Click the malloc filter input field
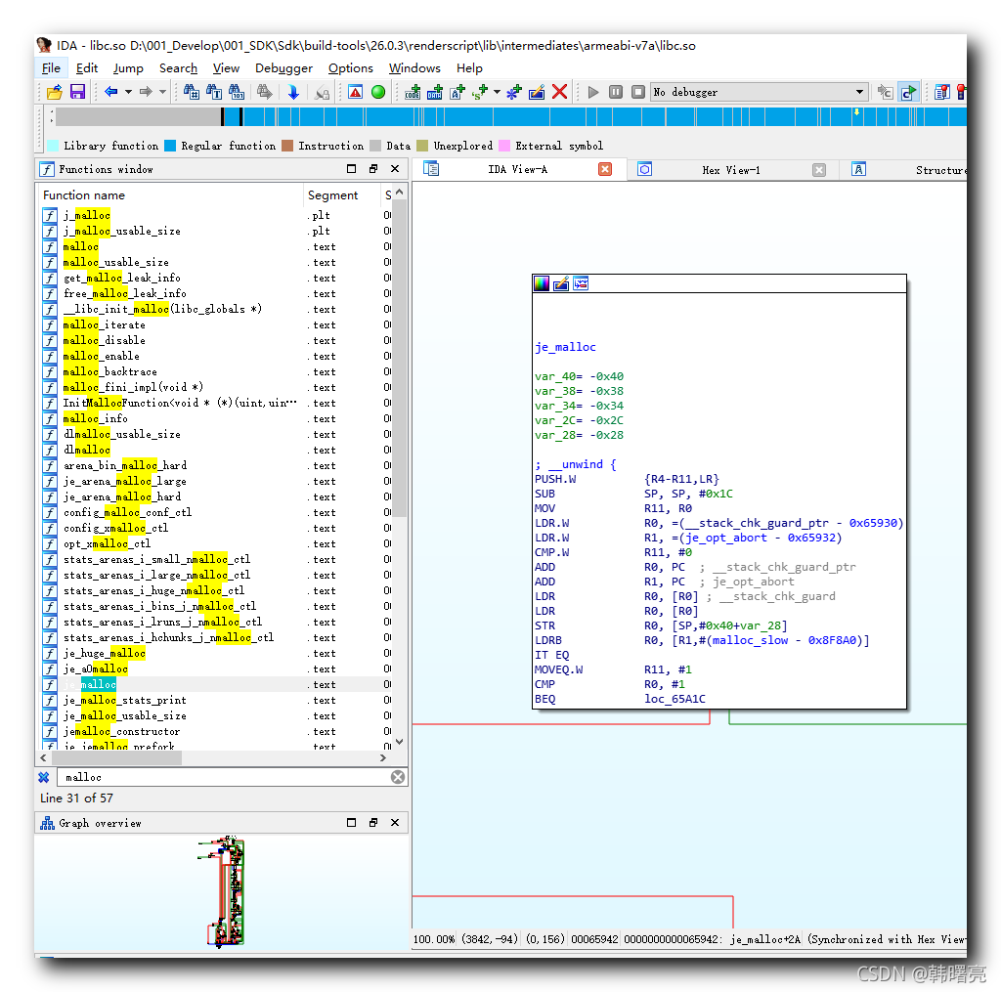 pyautogui.click(x=224, y=777)
